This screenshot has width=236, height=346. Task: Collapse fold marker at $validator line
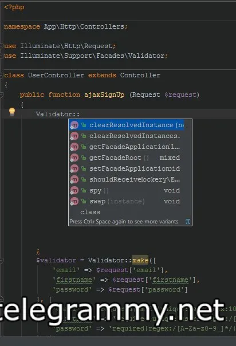pos(1,261)
